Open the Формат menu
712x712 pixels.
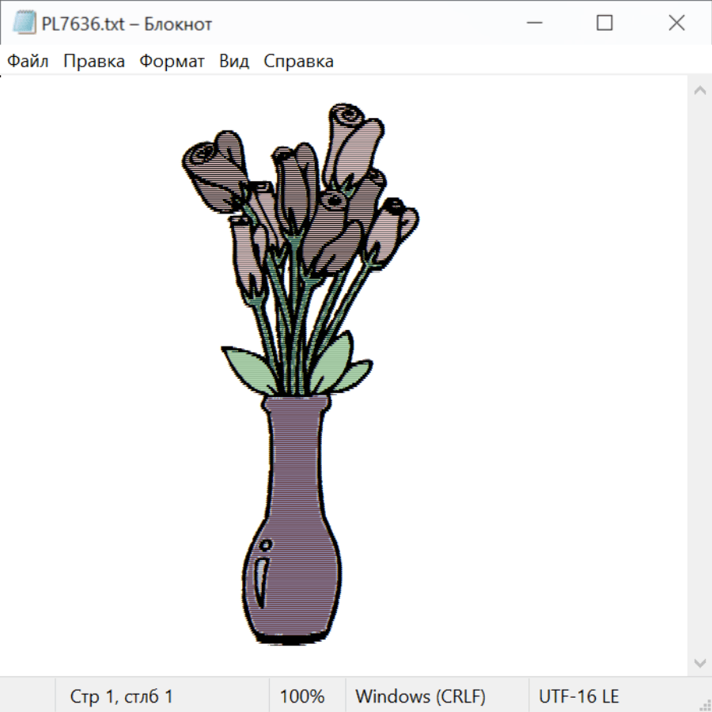click(172, 62)
